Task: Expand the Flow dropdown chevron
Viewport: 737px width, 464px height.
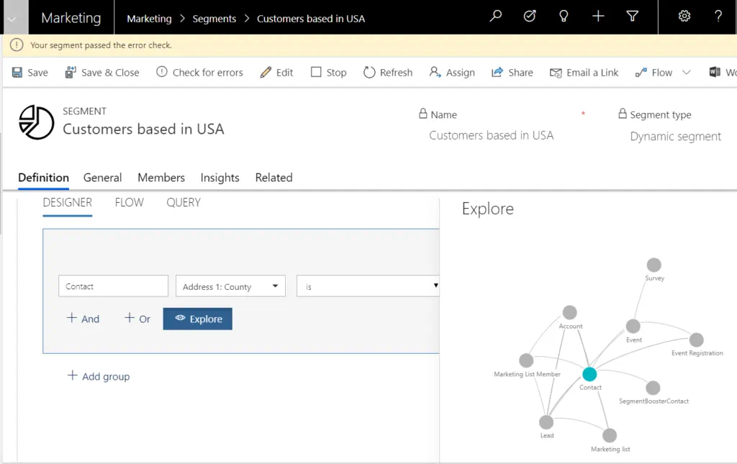Action: 687,73
